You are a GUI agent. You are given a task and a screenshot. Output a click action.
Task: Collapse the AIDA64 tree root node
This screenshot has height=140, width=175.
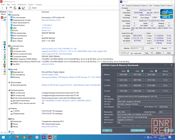coord(2,20)
